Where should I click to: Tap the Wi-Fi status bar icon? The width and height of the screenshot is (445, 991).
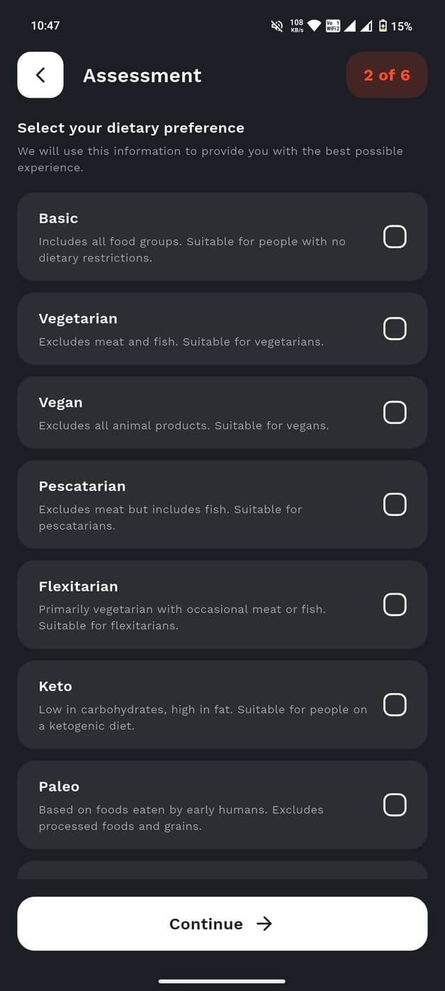click(x=314, y=26)
